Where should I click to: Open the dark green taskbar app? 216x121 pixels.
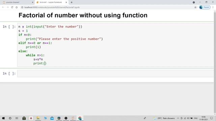coord(59,118)
